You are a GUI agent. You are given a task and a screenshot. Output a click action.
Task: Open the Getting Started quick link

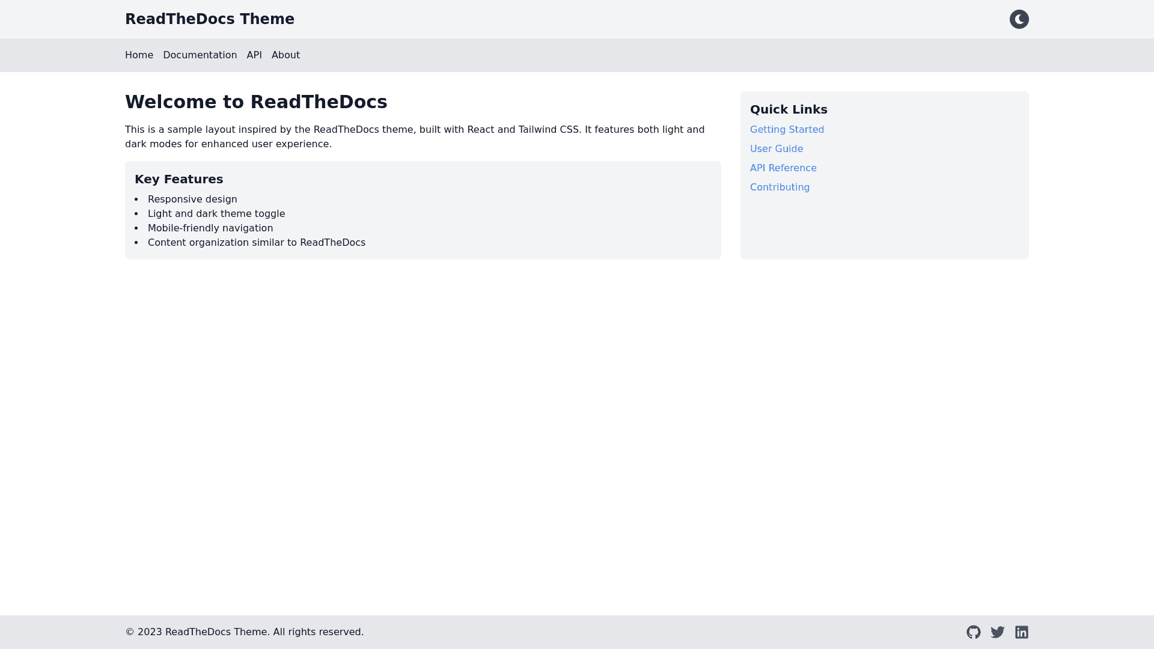click(x=787, y=130)
